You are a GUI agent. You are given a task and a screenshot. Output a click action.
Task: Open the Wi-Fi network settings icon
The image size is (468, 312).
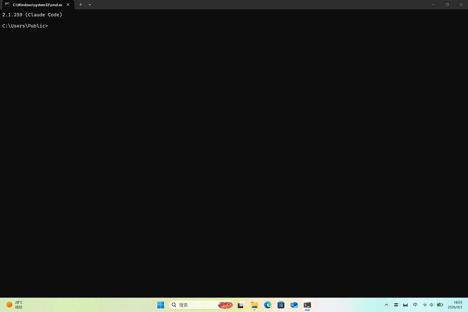click(x=425, y=305)
